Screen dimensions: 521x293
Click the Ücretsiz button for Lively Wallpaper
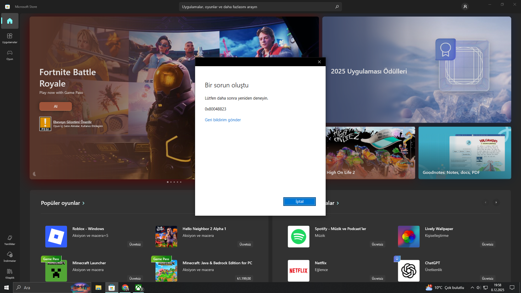(x=488, y=244)
